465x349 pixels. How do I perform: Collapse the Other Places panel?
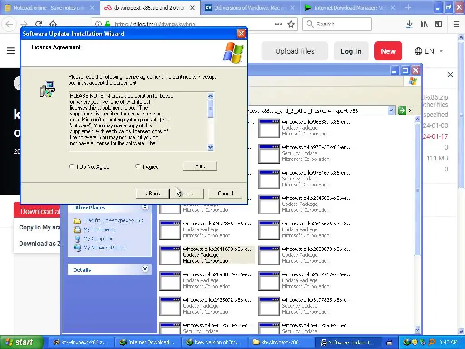click(145, 207)
